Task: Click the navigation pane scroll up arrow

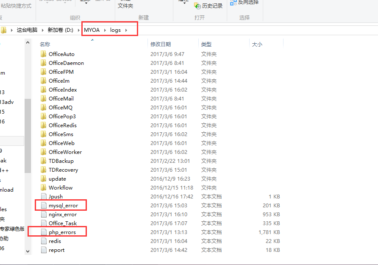Action: point(28,42)
